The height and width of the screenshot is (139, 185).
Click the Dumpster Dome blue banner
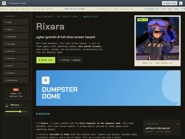pos(108,88)
